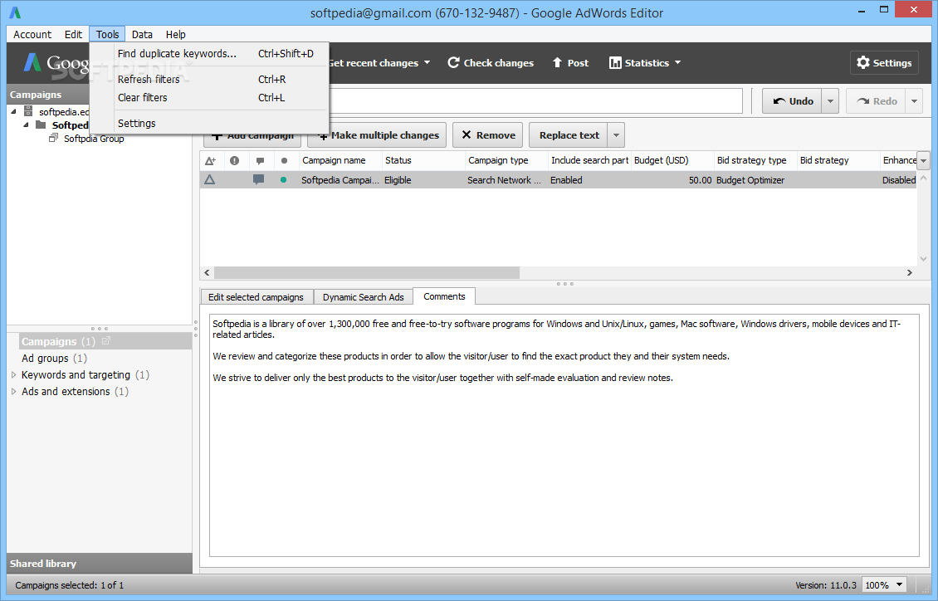Click the comment icon in campaign row
Screen dimensions: 938x601
pos(258,179)
